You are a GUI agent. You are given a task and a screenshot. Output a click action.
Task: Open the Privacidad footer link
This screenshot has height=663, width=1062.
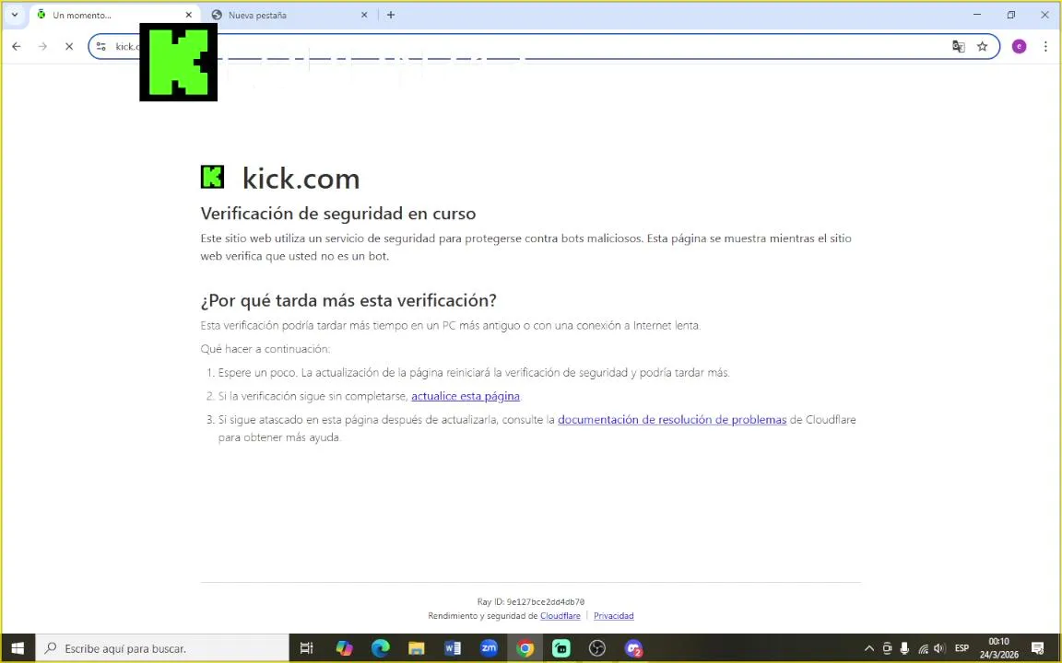pos(614,616)
